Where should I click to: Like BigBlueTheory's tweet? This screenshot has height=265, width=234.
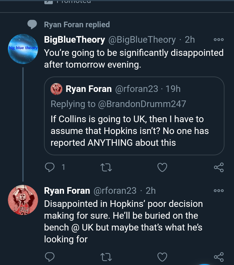162,167
